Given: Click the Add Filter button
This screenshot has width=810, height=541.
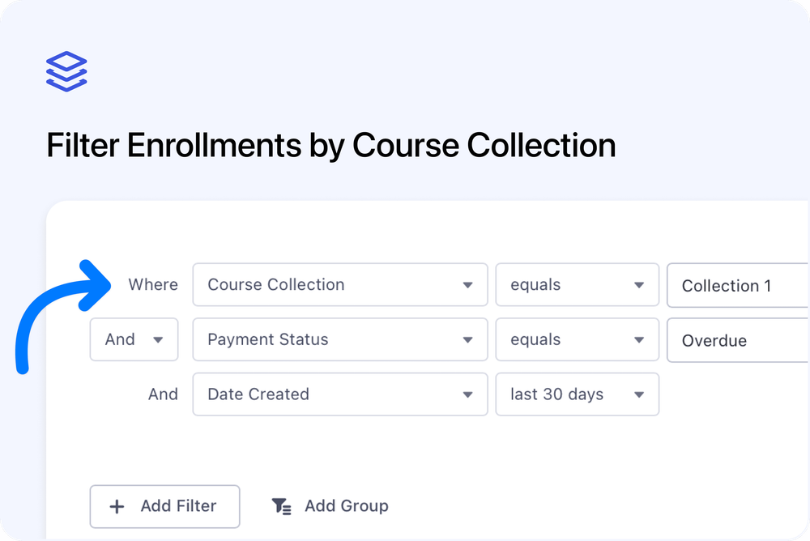Looking at the screenshot, I should point(164,506).
